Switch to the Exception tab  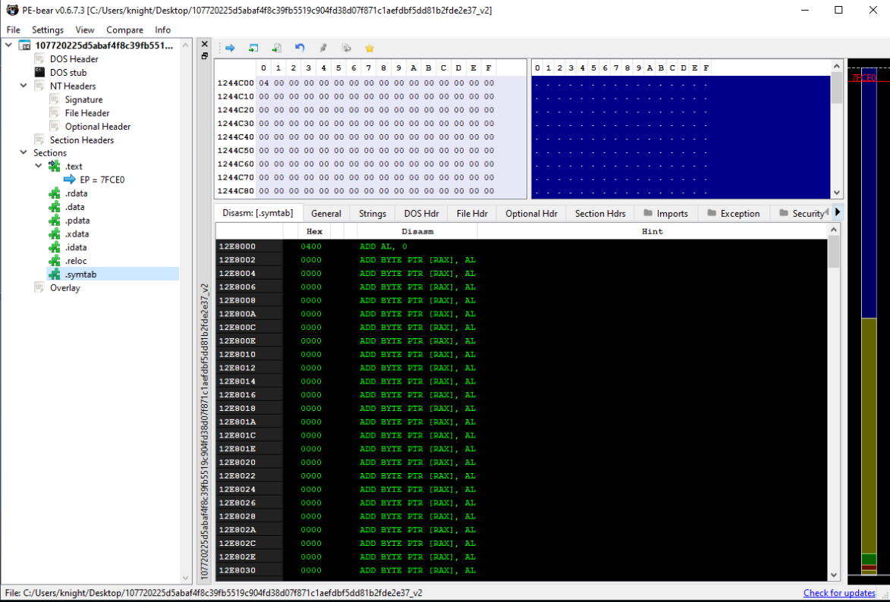734,213
